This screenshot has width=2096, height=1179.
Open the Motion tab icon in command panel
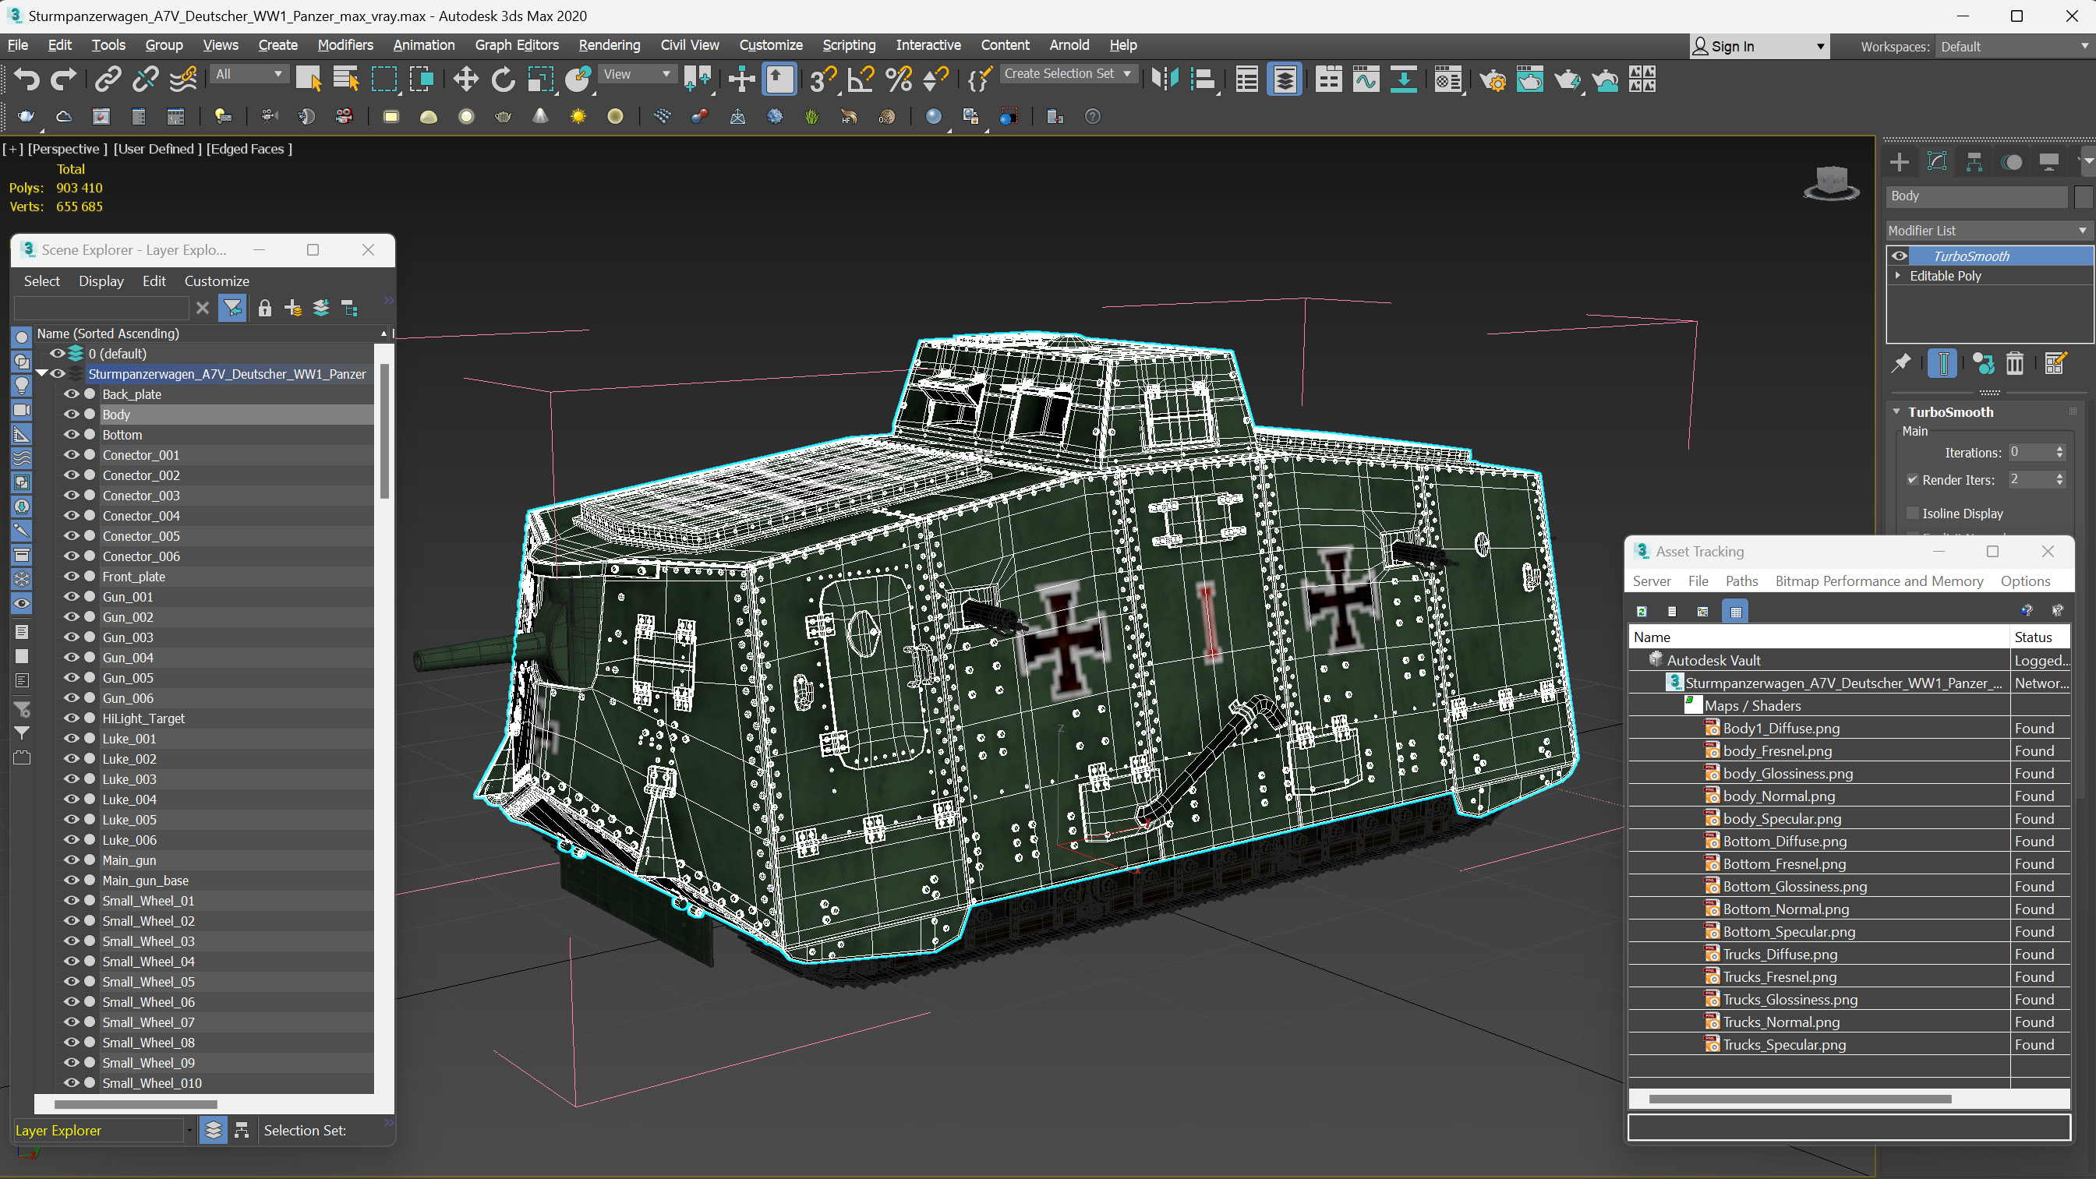point(2011,162)
